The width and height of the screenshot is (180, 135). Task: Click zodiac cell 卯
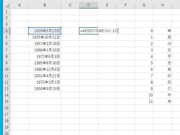(x=163, y=76)
